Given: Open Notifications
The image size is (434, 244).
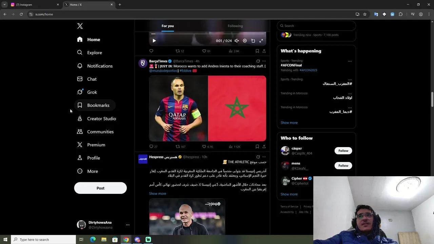Looking at the screenshot, I should (x=95, y=66).
